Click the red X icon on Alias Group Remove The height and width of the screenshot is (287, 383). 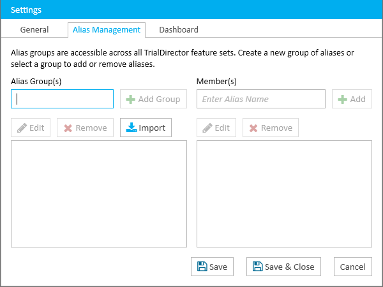68,128
